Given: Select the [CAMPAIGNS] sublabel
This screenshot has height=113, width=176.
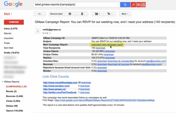Looking at the screenshot, I should pyautogui.click(x=17, y=87).
